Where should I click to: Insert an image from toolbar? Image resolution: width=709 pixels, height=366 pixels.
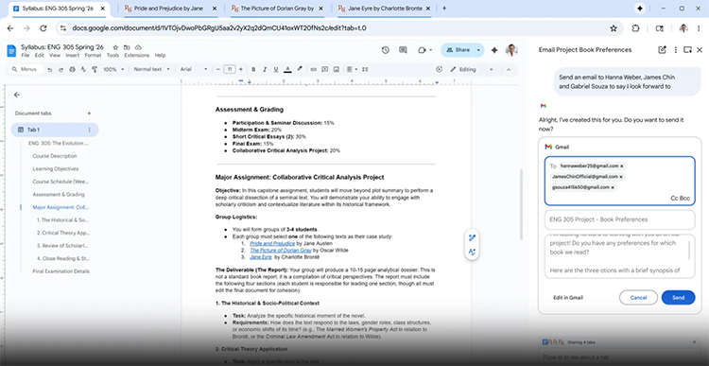[x=336, y=69]
